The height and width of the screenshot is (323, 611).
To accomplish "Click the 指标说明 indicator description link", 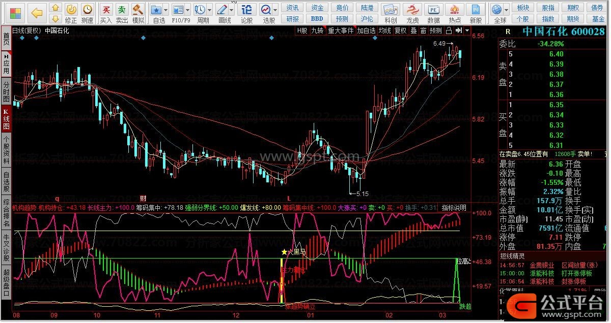I will point(454,208).
